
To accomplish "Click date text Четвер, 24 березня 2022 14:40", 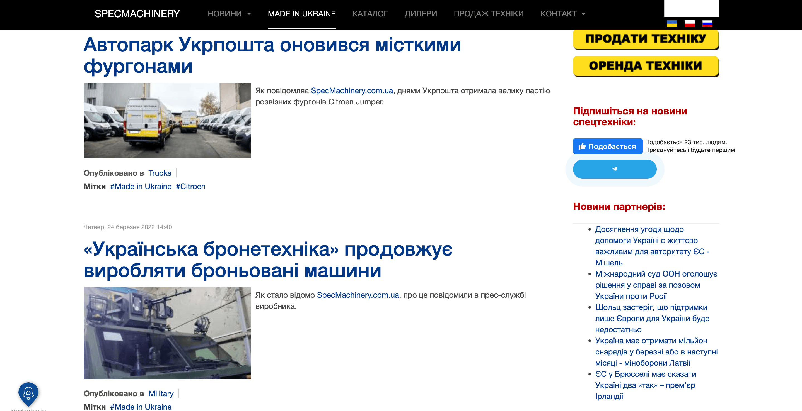I will [x=128, y=227].
